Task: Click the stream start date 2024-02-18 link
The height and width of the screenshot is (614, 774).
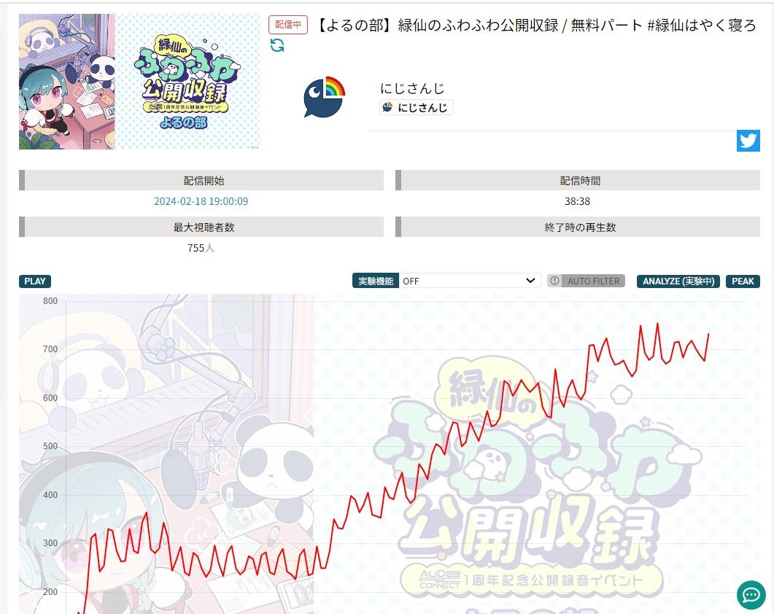Action: coord(201,201)
